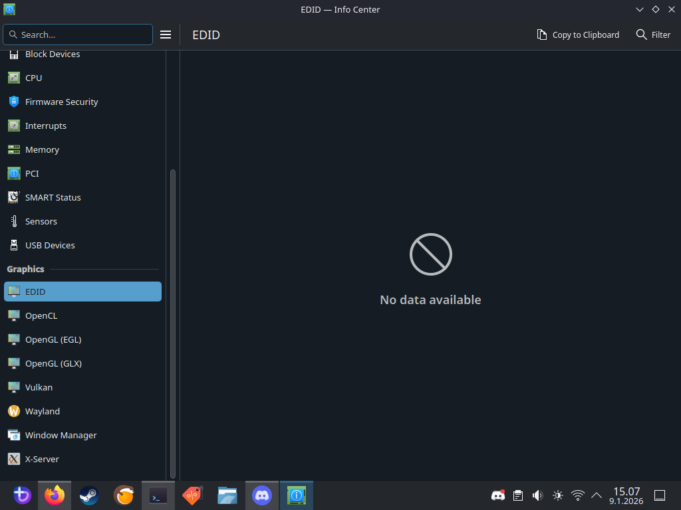
Task: Click the orange swirl taskbar app icon
Action: [x=124, y=495]
